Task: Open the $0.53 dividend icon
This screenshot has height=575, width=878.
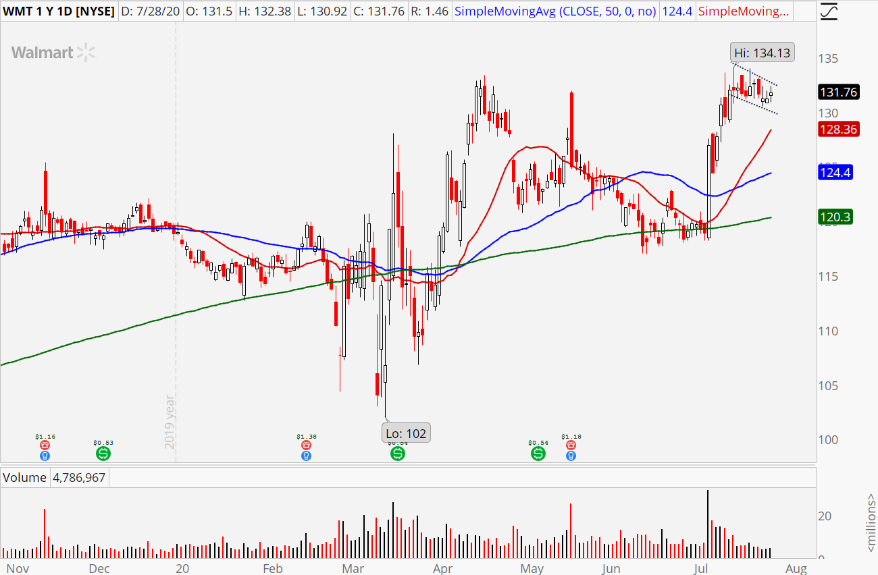Action: tap(103, 453)
